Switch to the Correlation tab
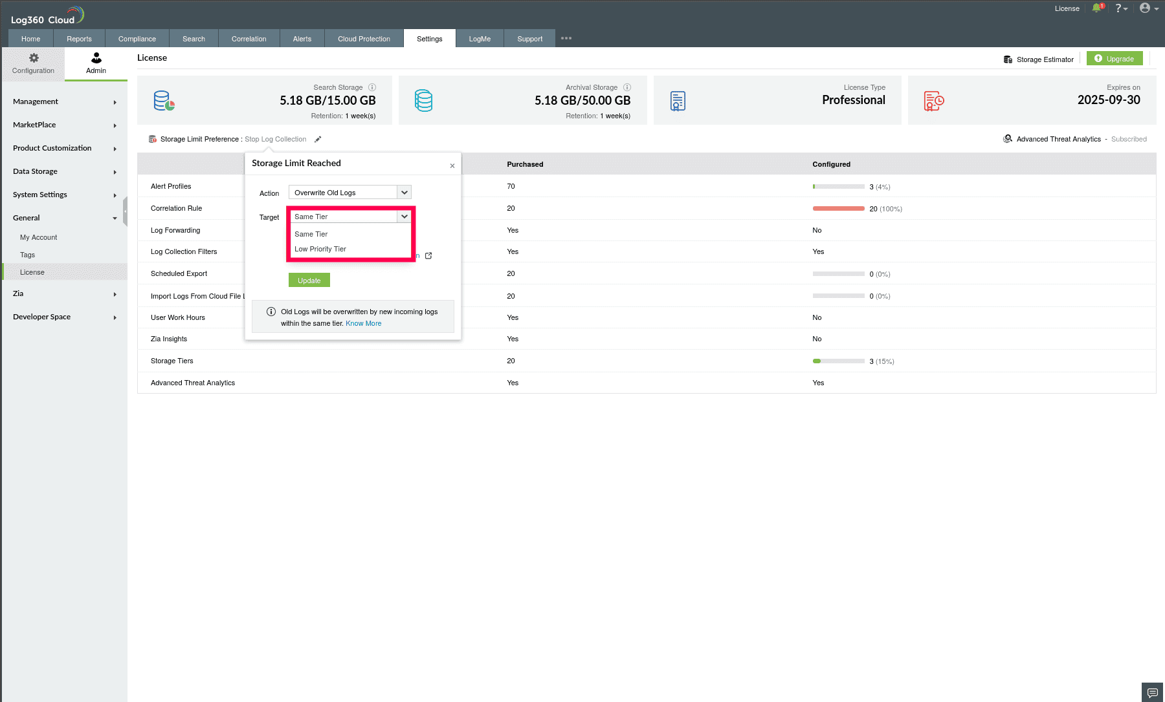 coord(249,39)
